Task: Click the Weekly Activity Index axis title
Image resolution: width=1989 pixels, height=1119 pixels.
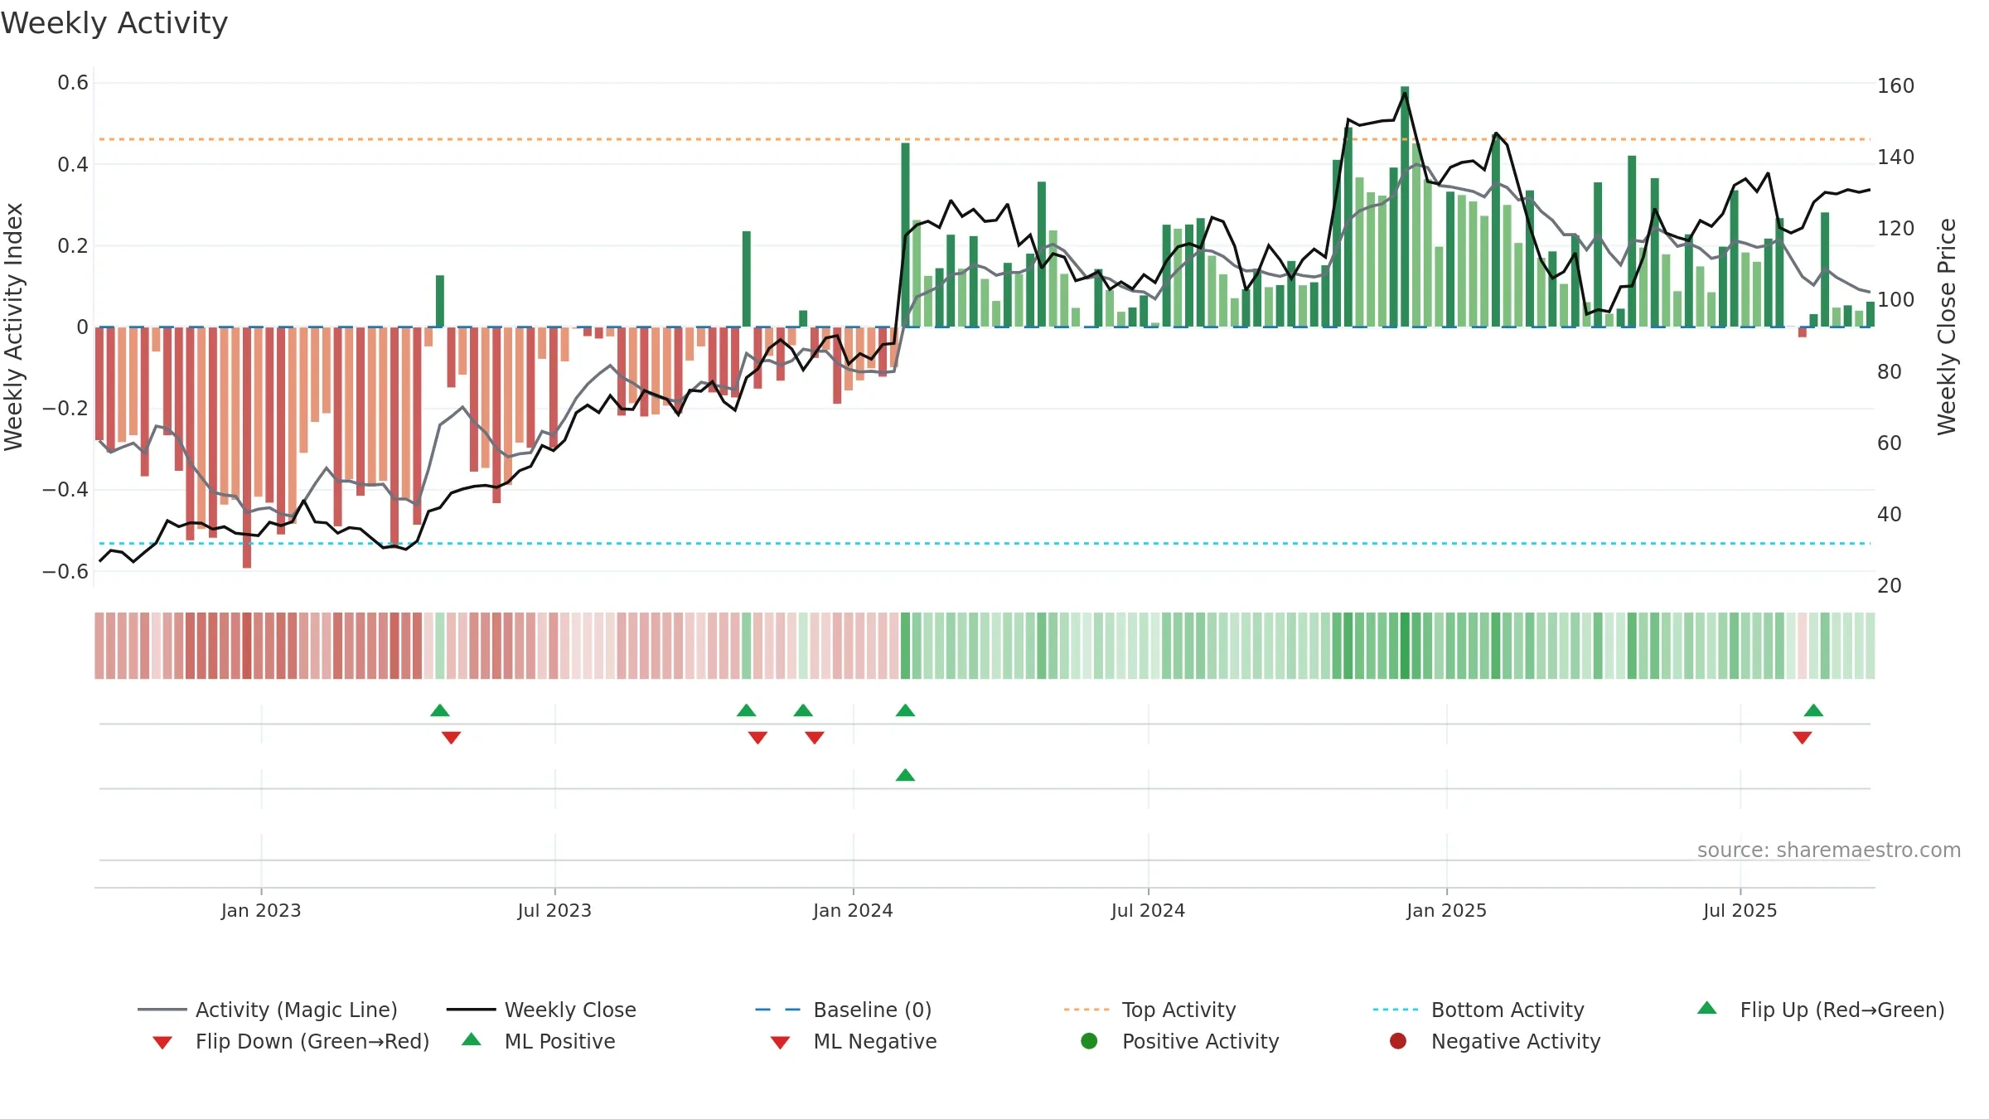Action: tap(14, 327)
